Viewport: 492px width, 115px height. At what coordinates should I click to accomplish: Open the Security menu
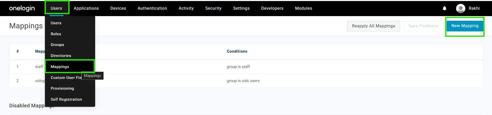tap(213, 8)
